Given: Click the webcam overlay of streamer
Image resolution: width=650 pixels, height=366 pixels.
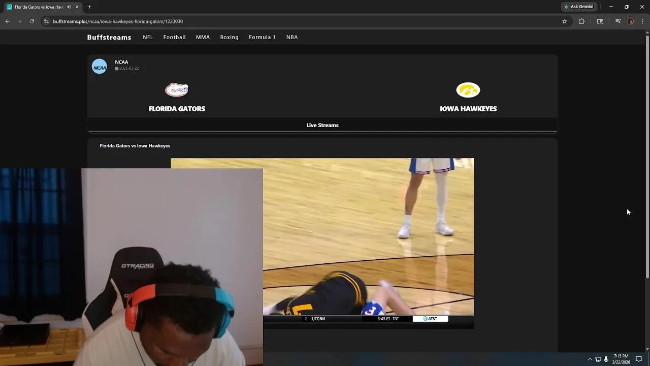Looking at the screenshot, I should 132,267.
